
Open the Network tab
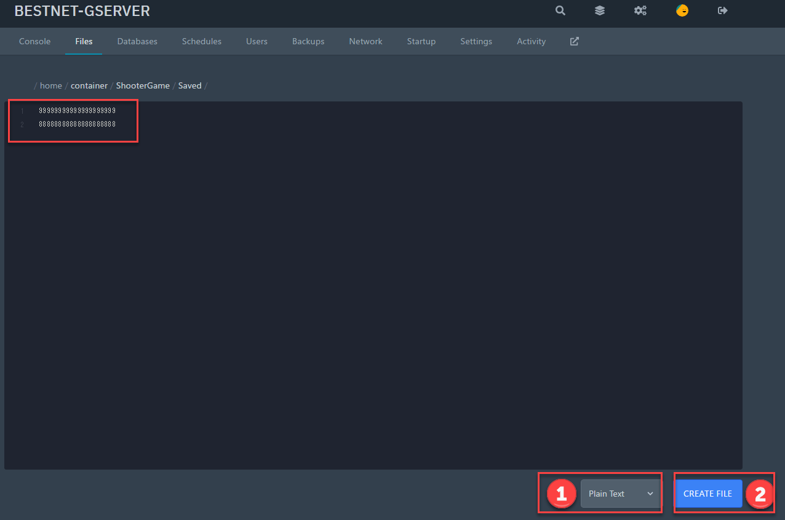[x=365, y=41]
